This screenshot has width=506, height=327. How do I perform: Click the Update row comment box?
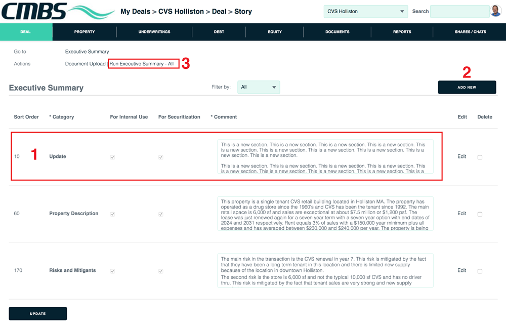(x=325, y=156)
